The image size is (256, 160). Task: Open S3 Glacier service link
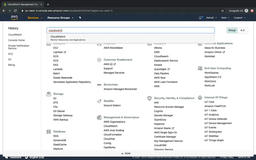coord(59,111)
